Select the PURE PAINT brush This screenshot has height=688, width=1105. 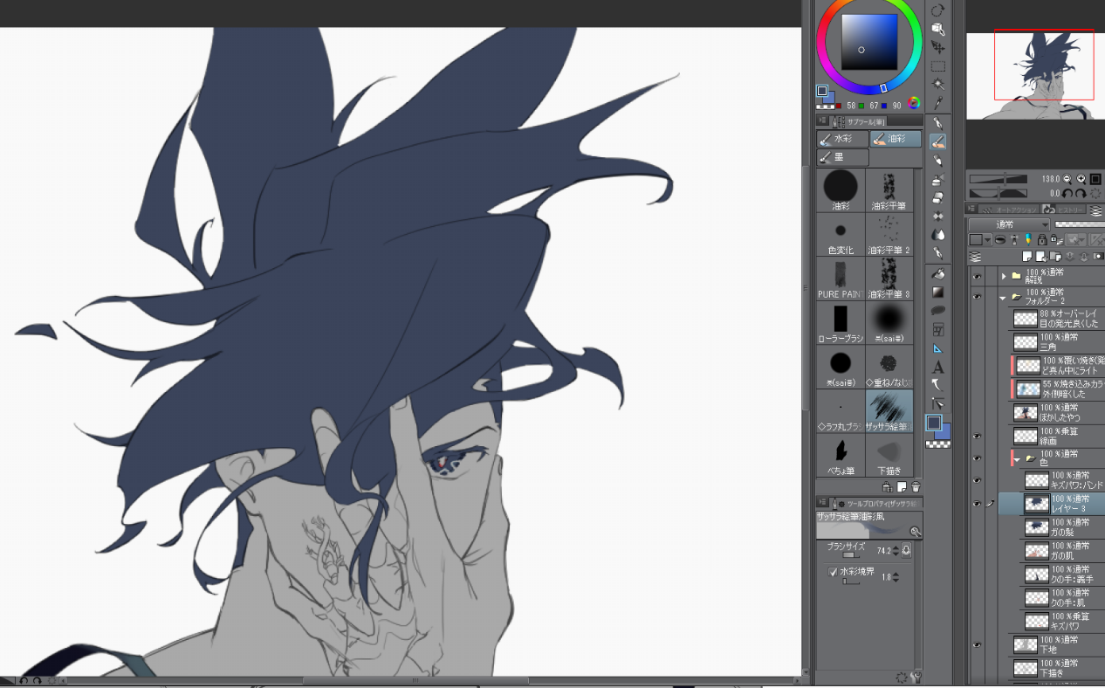(841, 279)
